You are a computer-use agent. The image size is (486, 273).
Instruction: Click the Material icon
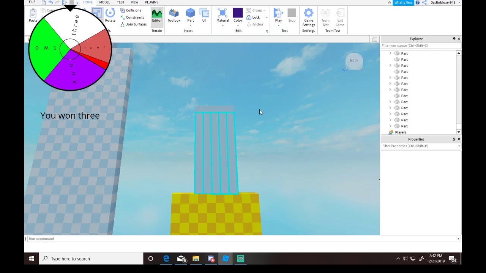(x=222, y=13)
